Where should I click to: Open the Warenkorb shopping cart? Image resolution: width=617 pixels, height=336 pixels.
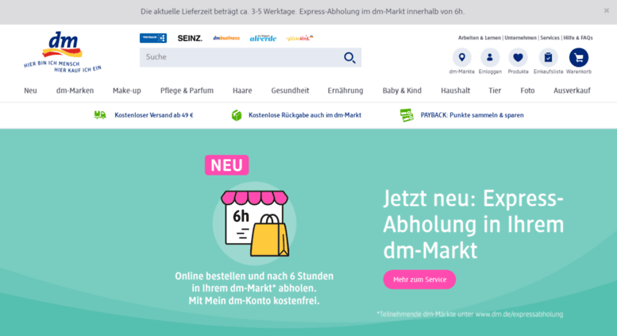[578, 57]
